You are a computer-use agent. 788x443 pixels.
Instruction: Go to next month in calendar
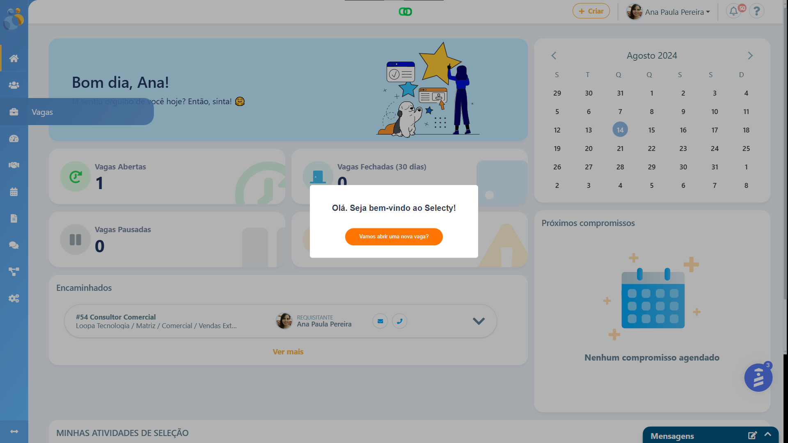coord(750,55)
